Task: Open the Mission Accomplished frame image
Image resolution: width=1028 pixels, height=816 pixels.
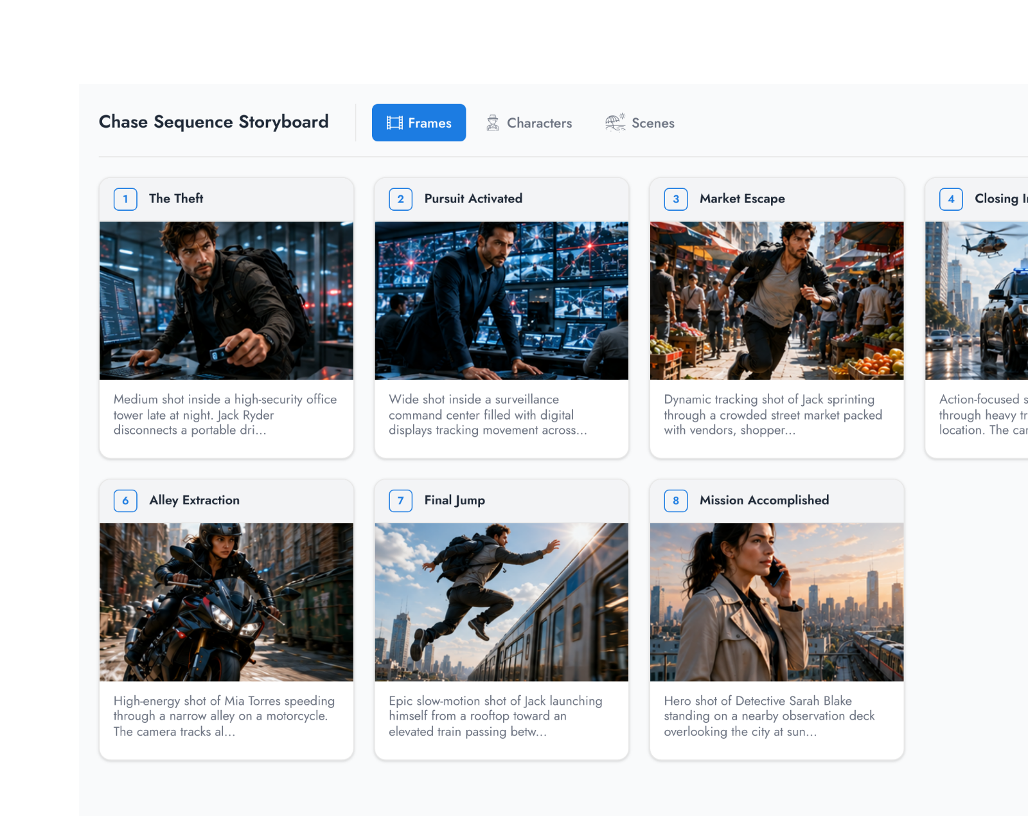Action: click(777, 602)
